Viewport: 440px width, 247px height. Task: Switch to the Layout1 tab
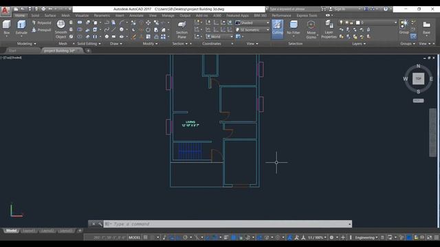point(29,231)
